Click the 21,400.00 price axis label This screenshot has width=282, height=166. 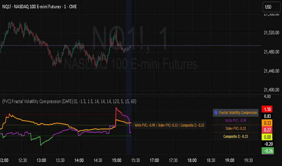271,90
